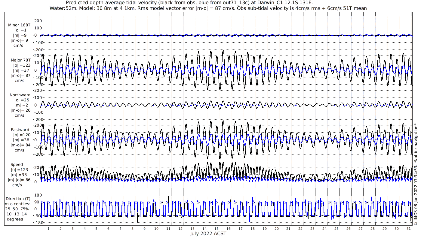Screen dimensions: 421x240
Task: Click day '11' on the date axis
Action: (168, 229)
